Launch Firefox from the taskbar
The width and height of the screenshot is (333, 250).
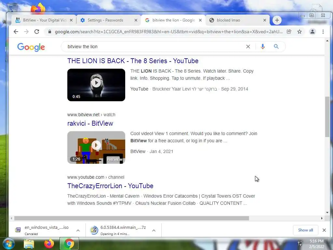[x=49, y=243]
